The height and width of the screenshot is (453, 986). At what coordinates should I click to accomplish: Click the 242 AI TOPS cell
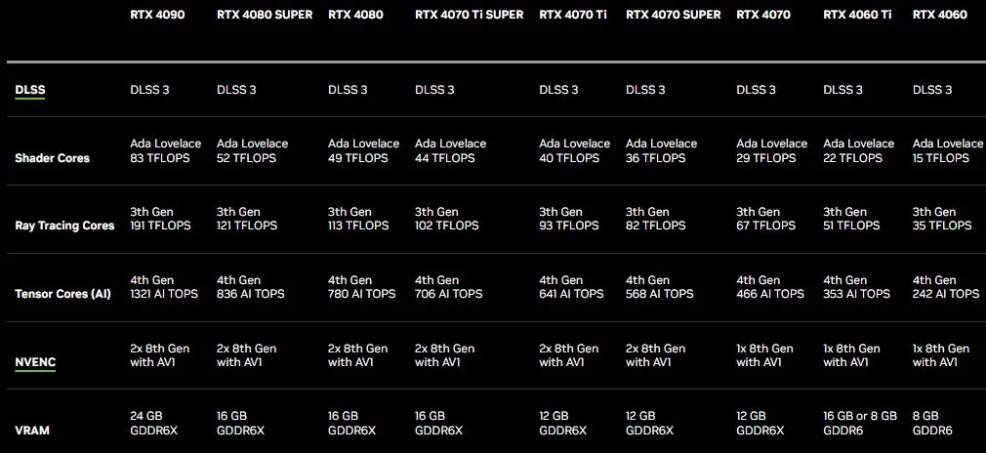point(946,294)
